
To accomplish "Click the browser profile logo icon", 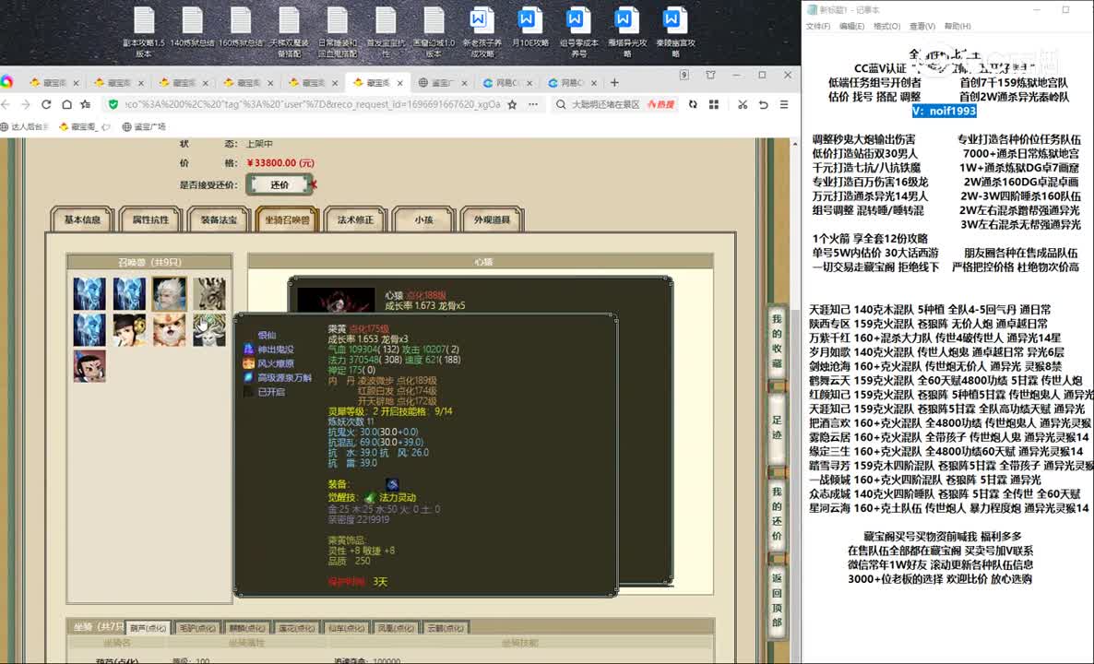I will click(x=6, y=82).
